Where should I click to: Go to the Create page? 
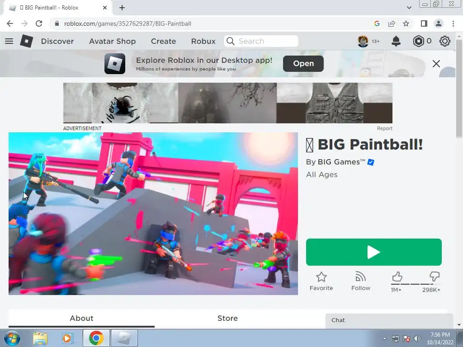click(x=163, y=41)
